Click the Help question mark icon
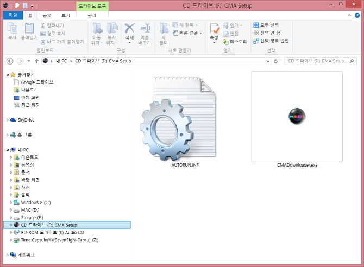 coord(357,15)
